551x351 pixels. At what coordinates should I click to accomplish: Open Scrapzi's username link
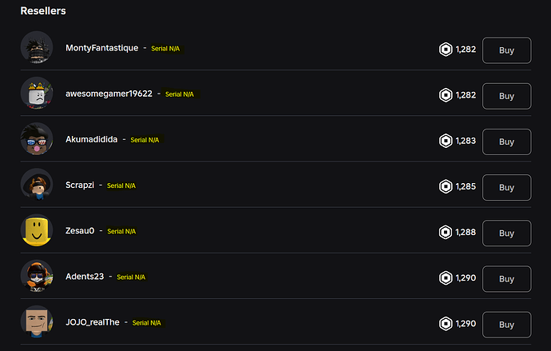(80, 185)
